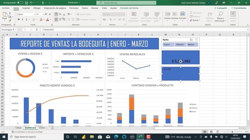The image size is (250, 140).
Task: Toggle the Marzo slicer button
Action: click(x=192, y=45)
